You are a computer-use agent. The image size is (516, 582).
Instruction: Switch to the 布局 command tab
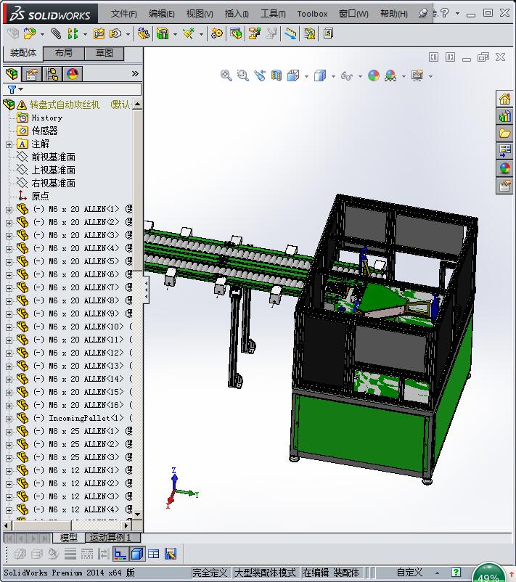point(64,53)
